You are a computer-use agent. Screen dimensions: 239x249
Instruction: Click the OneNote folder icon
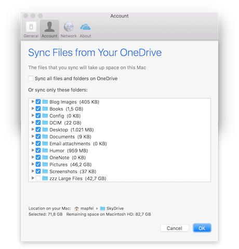click(45, 157)
